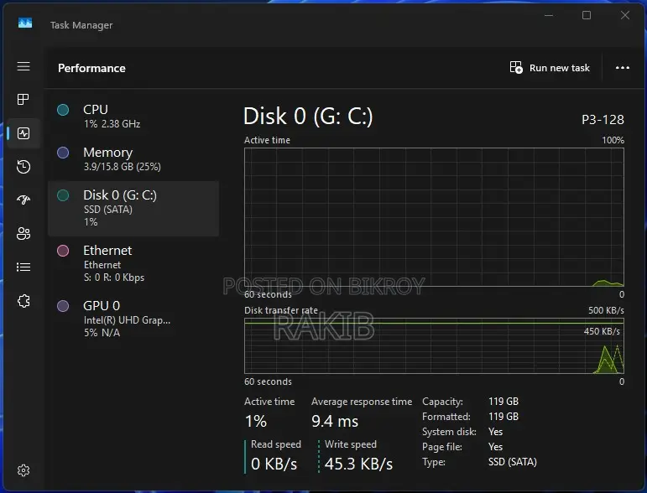Screen dimensions: 647x493
Task: Click the 0 KB/s read speed value
Action: coord(274,464)
